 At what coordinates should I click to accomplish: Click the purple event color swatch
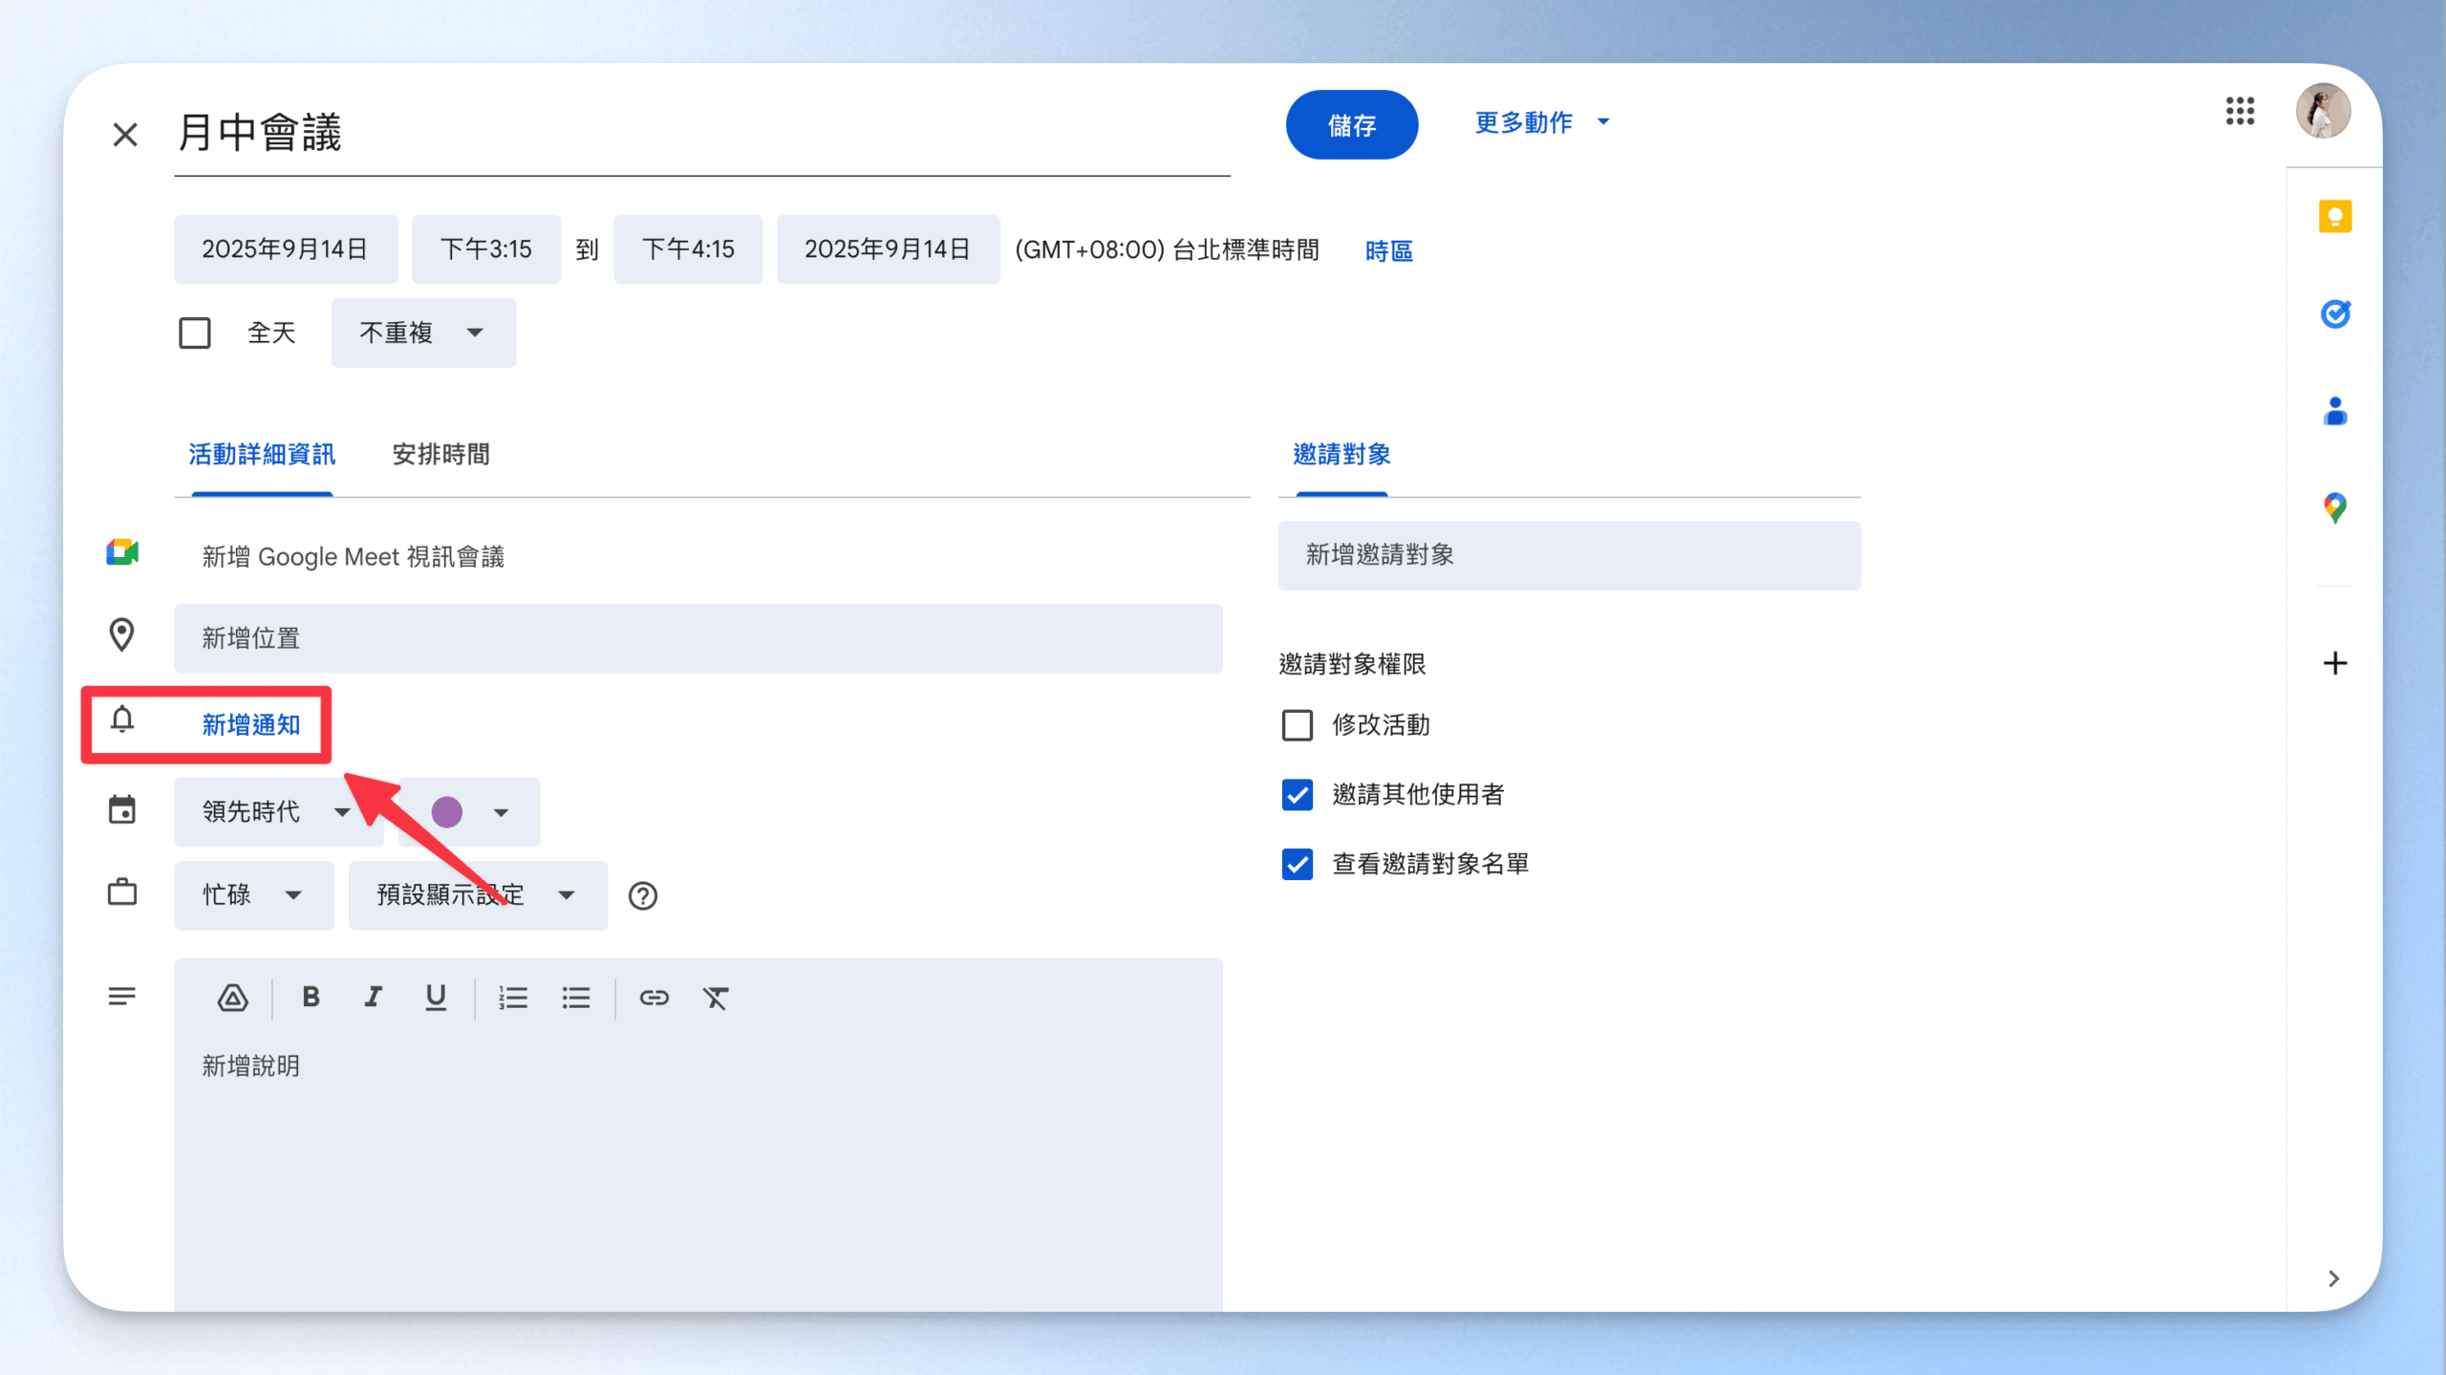click(x=447, y=812)
